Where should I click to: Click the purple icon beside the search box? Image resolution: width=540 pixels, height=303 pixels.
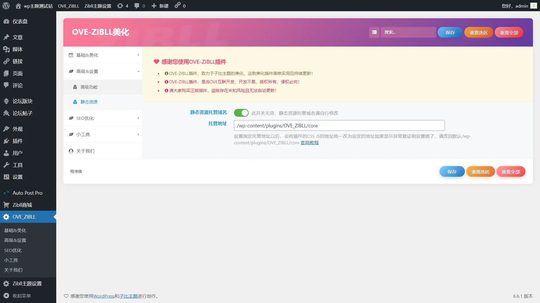coord(374,32)
